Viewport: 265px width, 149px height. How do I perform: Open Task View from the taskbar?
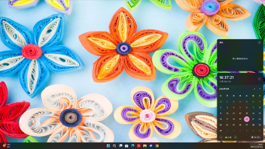click(x=121, y=146)
